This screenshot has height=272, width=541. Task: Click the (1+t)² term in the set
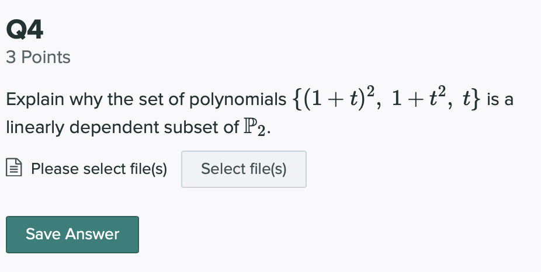coord(339,100)
